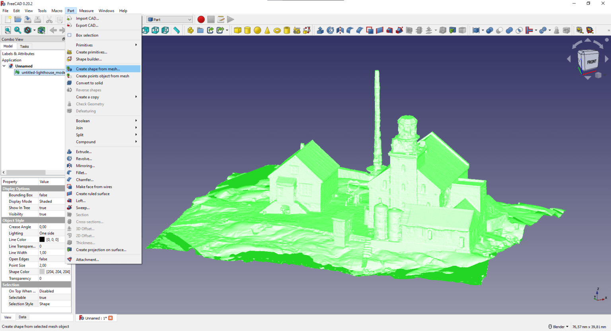Image resolution: width=611 pixels, height=331 pixels.
Task: Click the edit macros notepad icon
Action: click(221, 19)
